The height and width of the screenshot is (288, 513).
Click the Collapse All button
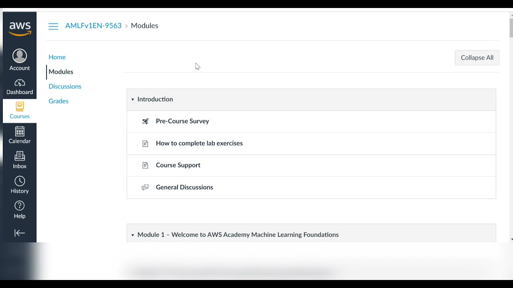click(477, 58)
